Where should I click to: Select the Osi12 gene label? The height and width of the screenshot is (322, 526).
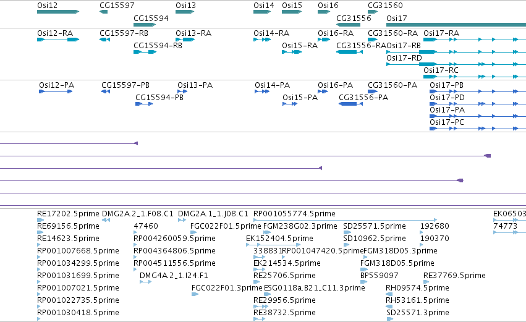pos(48,6)
